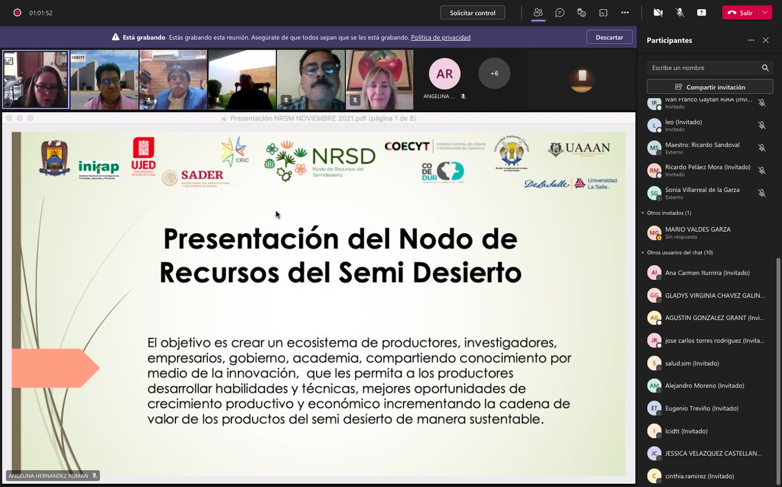Screen dimensions: 782x487
Task: Click the participant search magnifier icon
Action: click(766, 68)
